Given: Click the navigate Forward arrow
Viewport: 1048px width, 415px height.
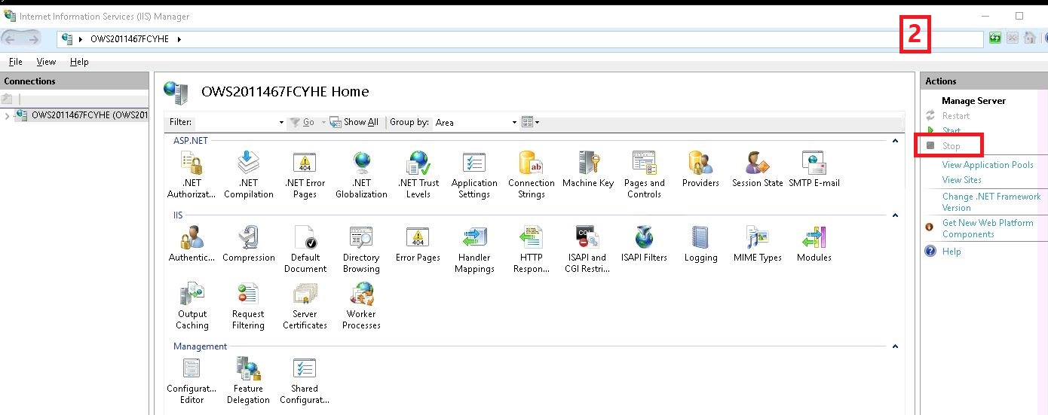Looking at the screenshot, I should click(33, 38).
